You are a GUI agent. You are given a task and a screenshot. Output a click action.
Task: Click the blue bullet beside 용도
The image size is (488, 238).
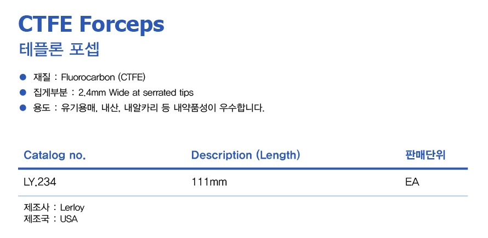pyautogui.click(x=22, y=108)
